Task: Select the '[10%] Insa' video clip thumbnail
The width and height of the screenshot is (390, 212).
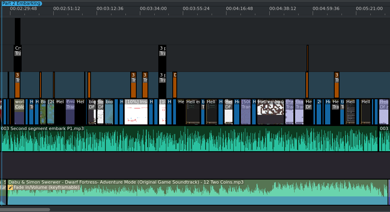Action: [136, 112]
